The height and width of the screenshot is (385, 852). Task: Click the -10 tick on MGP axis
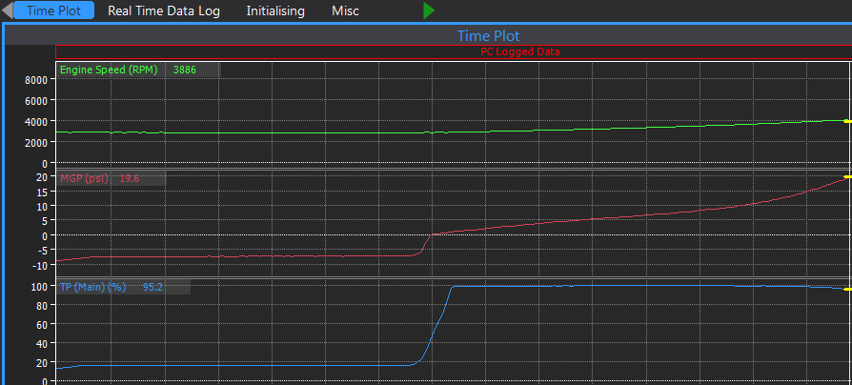(41, 266)
